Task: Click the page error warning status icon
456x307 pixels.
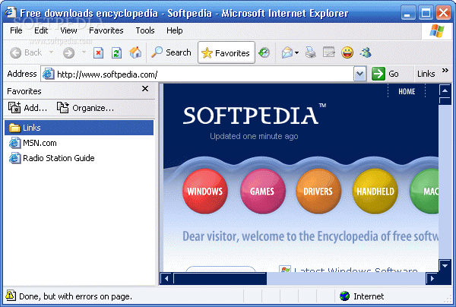Action: [11, 296]
